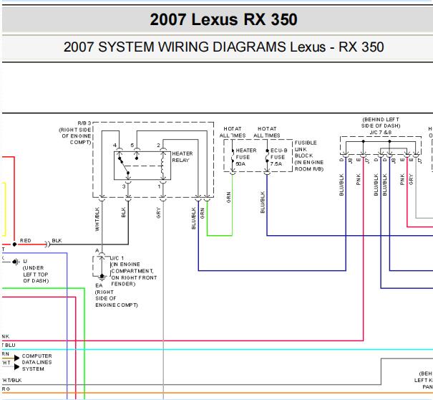Click the 'A' pin label above J/C 1
Screen dimensions: 433x400
pos(97,251)
